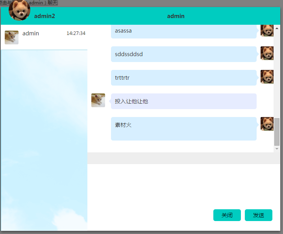The height and width of the screenshot is (234, 283).
Task: Click the 素材火 message bubble
Action: pos(183,128)
